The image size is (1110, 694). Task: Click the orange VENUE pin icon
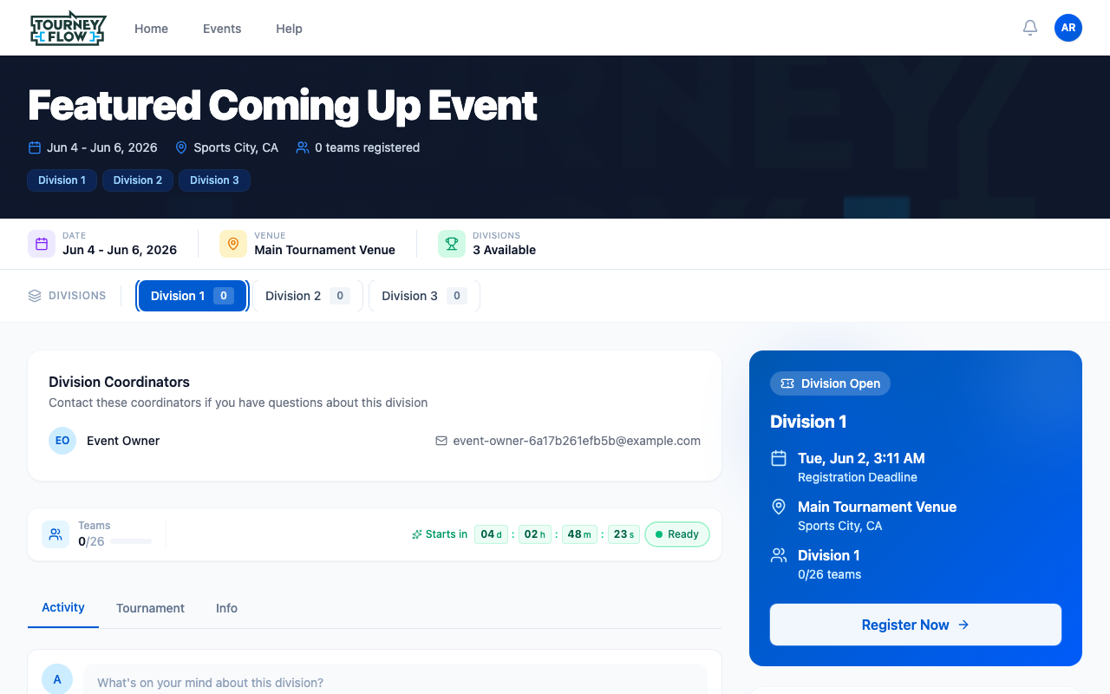pyautogui.click(x=233, y=244)
